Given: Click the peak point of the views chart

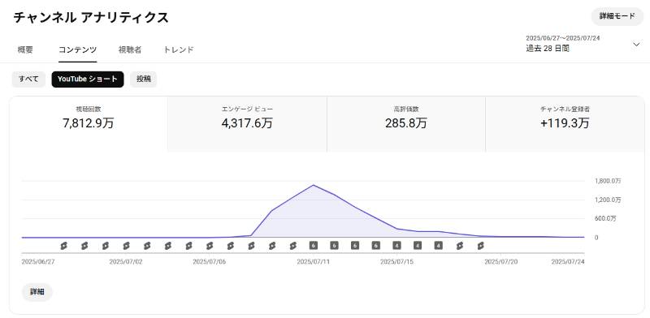Looking at the screenshot, I should (x=314, y=185).
